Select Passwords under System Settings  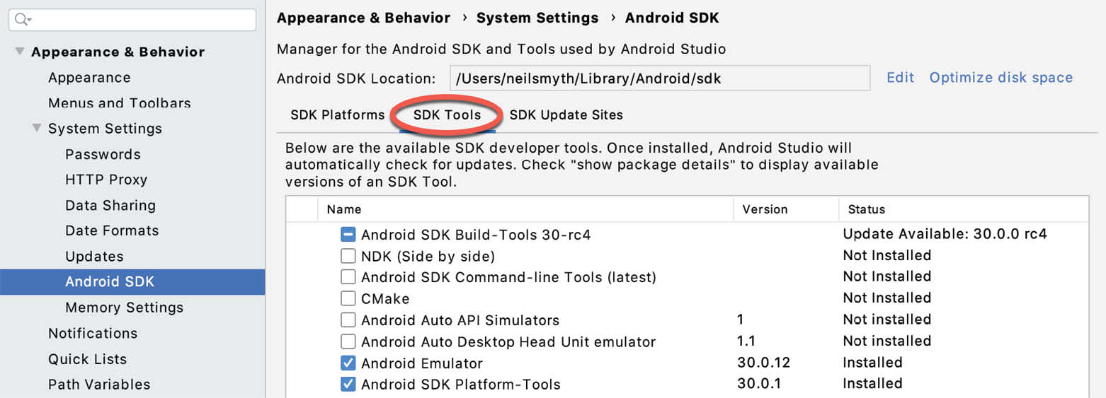coord(103,154)
